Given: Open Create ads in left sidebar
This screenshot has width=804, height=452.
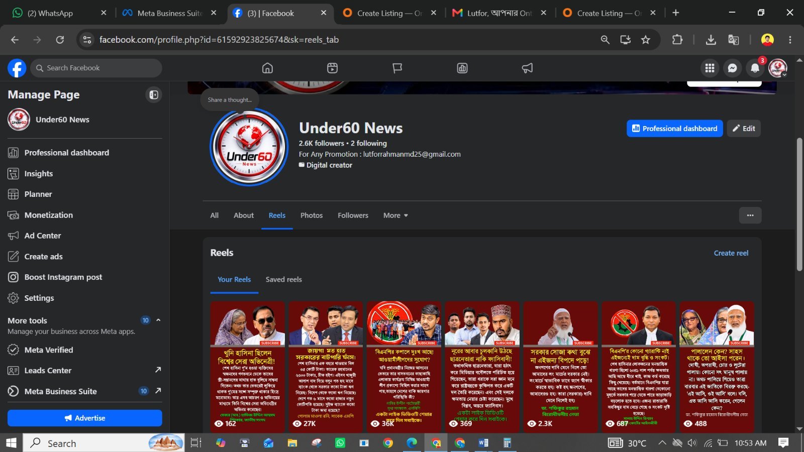Looking at the screenshot, I should [84, 256].
